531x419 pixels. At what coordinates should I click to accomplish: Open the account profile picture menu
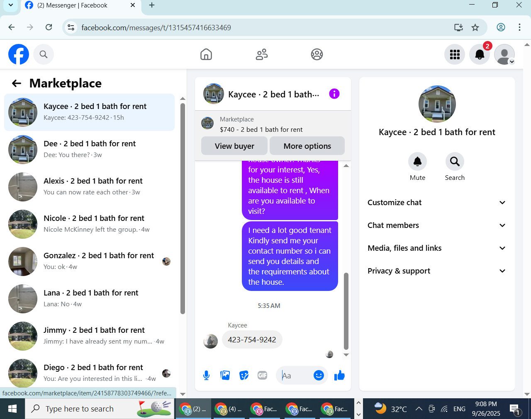click(x=504, y=54)
